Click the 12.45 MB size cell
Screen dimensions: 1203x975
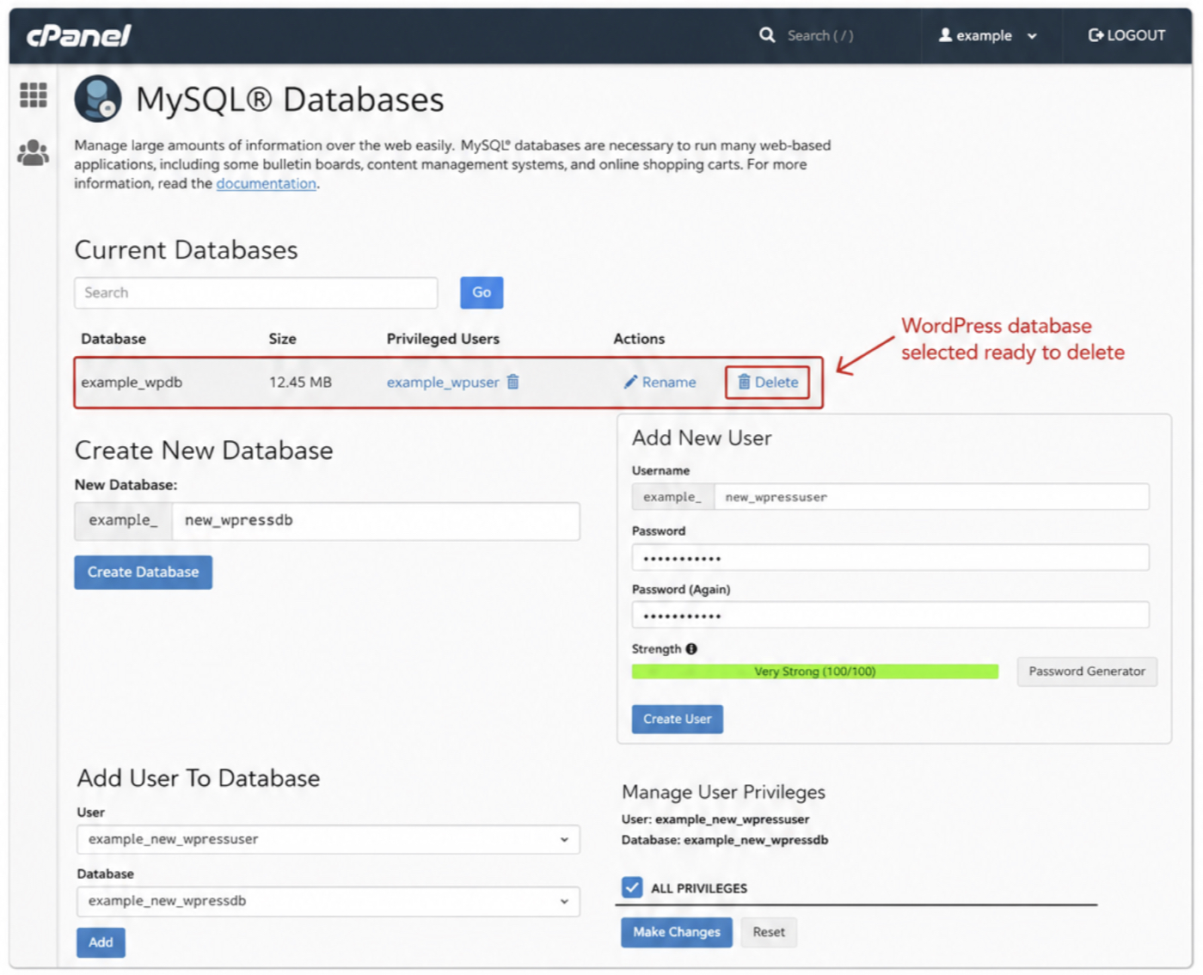(x=300, y=383)
